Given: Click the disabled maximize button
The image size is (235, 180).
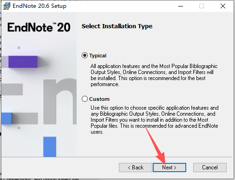Looking at the screenshot, I should [202, 6].
